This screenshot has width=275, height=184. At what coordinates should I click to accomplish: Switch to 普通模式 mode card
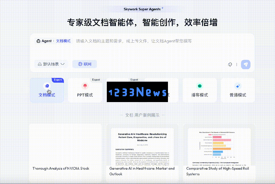(238, 90)
